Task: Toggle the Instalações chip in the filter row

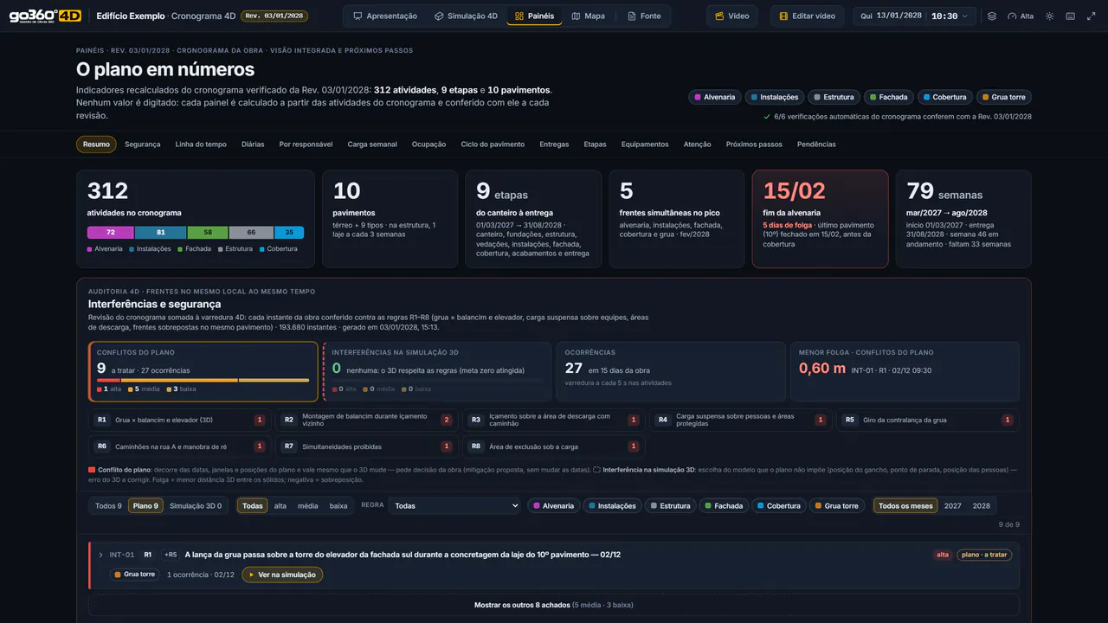Action: click(x=612, y=506)
